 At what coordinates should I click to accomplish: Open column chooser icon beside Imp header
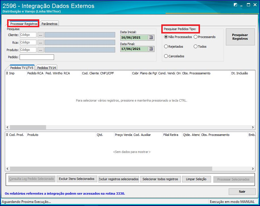point(7,73)
